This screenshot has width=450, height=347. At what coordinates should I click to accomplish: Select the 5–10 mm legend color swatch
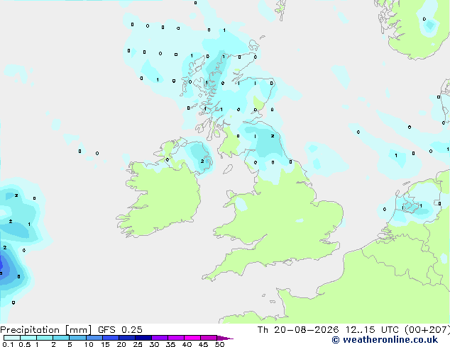[78, 338]
